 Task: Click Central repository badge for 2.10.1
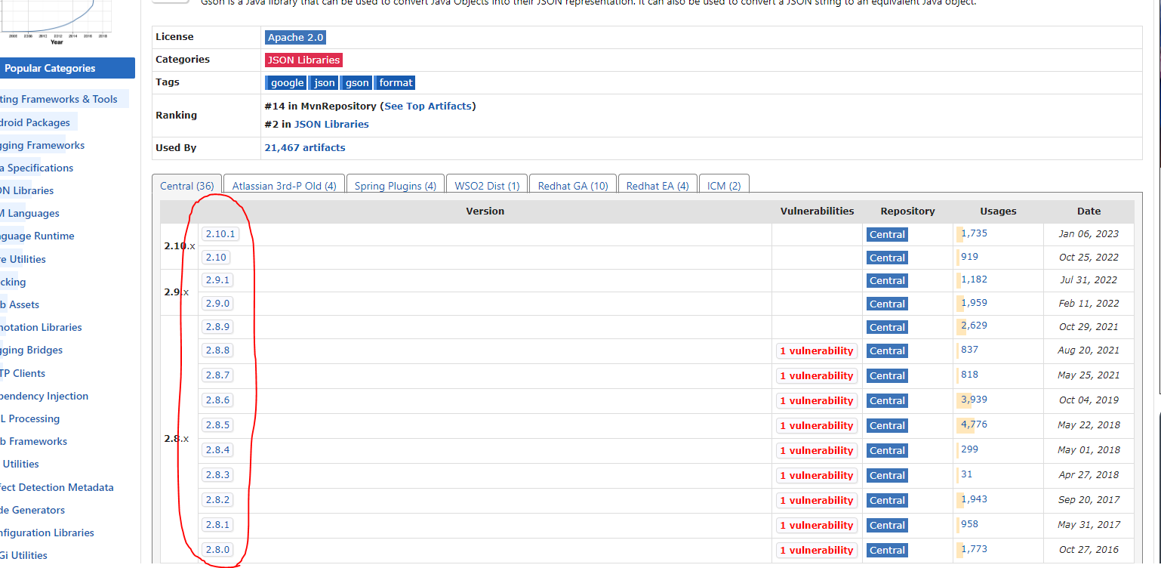tap(887, 234)
